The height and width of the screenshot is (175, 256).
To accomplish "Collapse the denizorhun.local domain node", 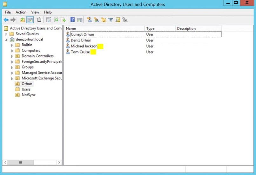I will (6, 40).
